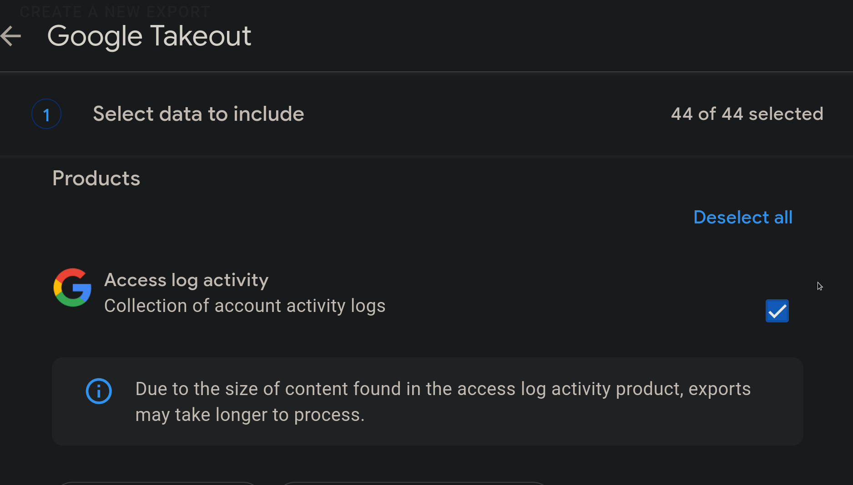This screenshot has height=485, width=853.
Task: Click the 44 of 44 selected counter
Action: [747, 114]
